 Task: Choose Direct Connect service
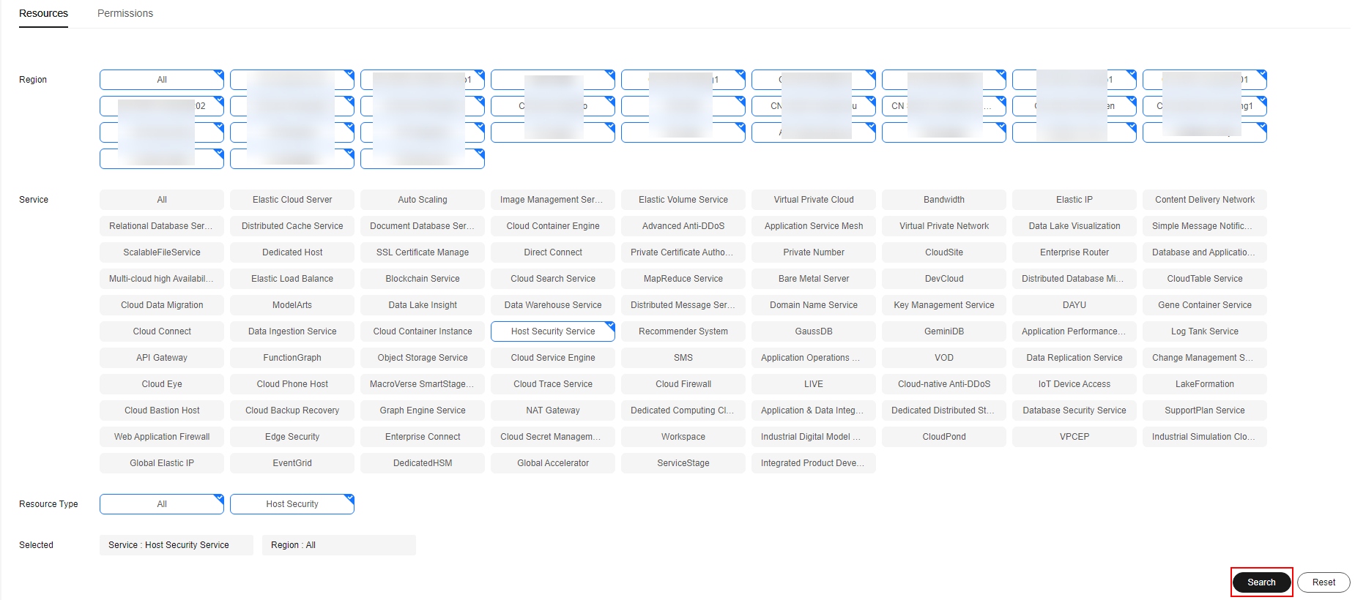tap(553, 252)
